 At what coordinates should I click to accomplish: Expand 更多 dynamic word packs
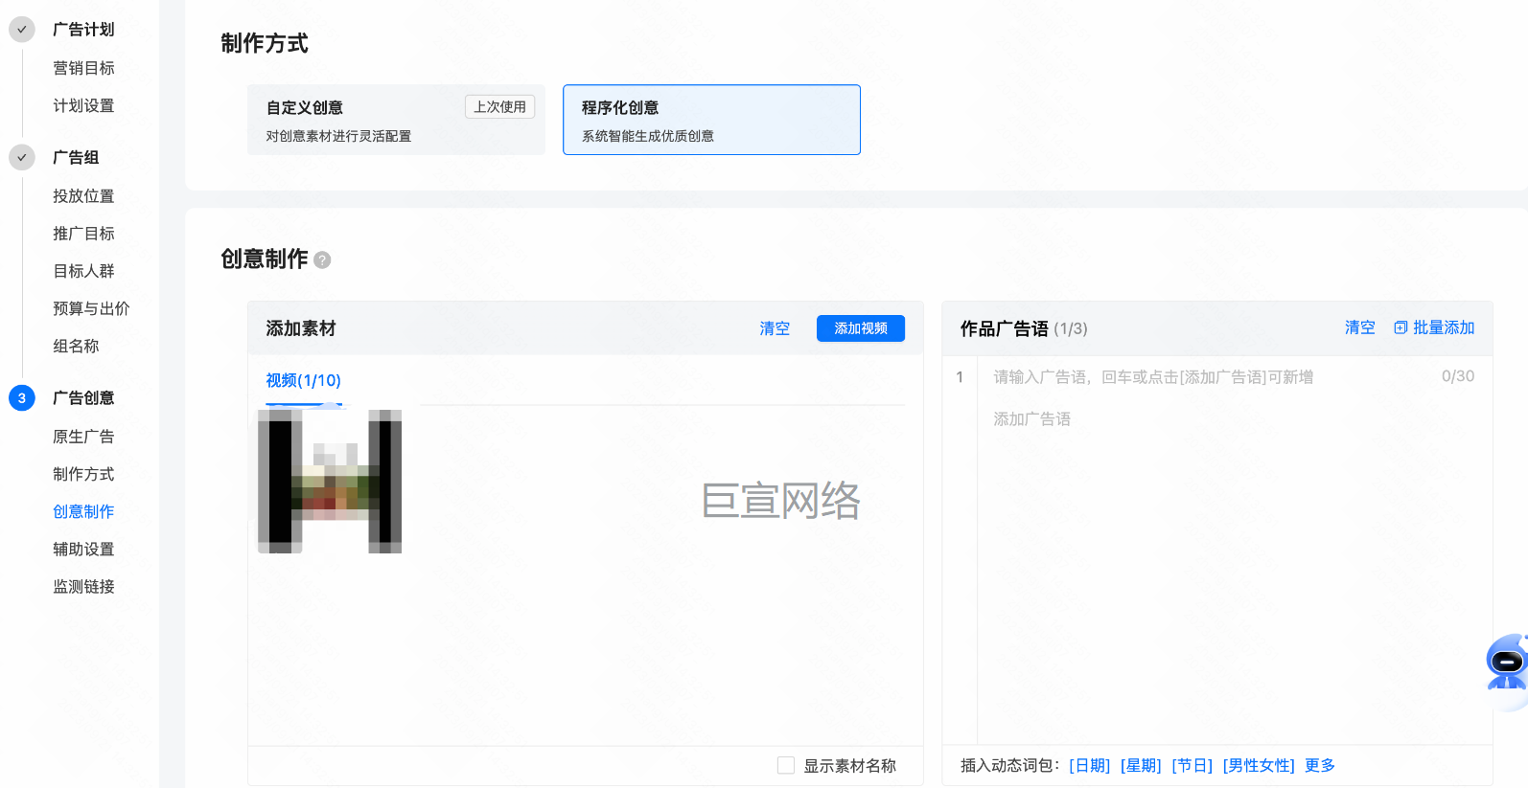click(1319, 766)
